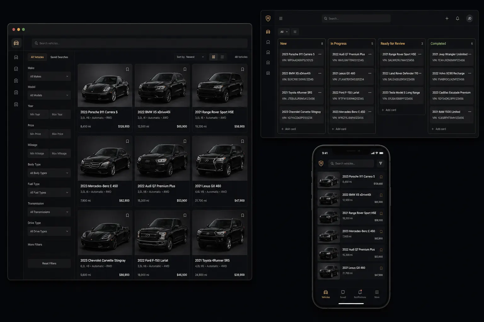Screen dimensions: 484x322
Task: Select the All Vehicles tab
Action: [x=37, y=57]
